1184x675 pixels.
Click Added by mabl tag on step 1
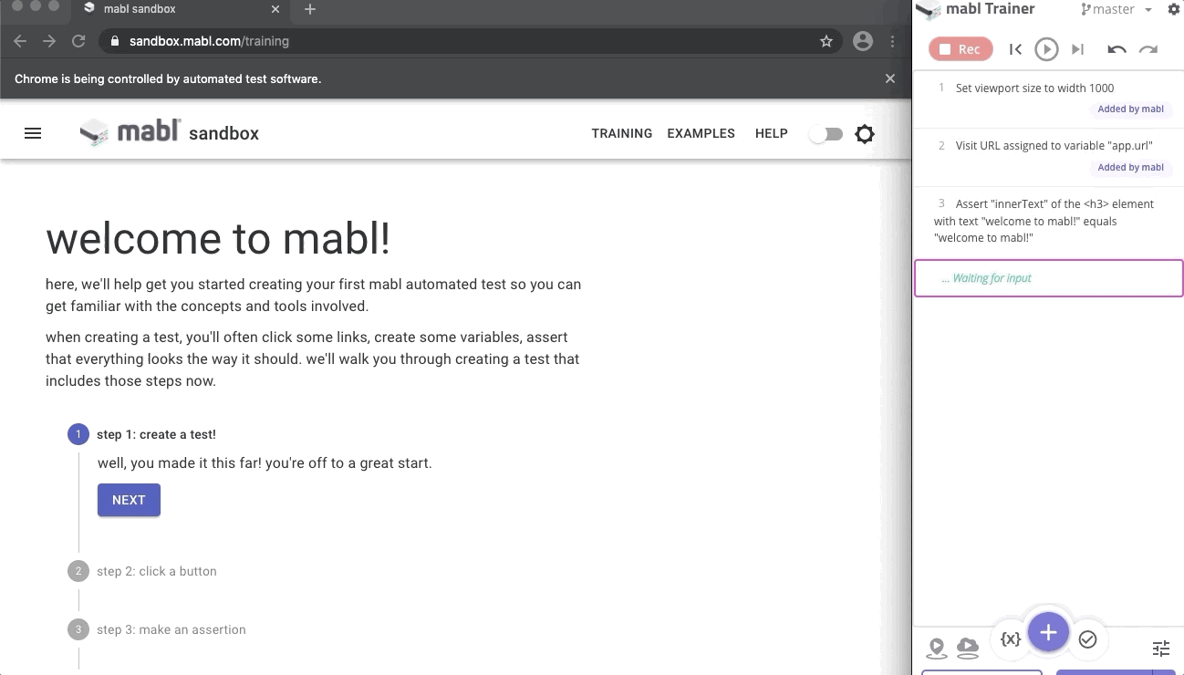[1130, 109]
